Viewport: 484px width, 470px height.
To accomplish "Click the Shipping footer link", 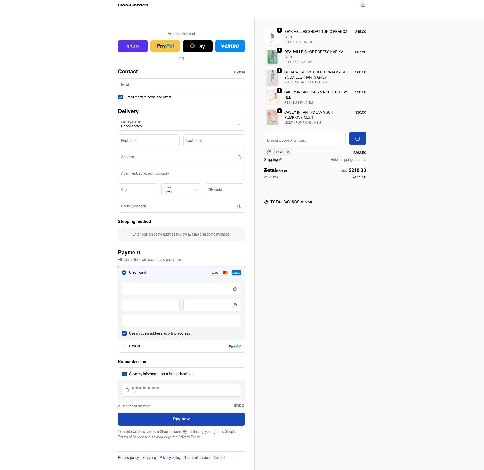I will point(149,458).
